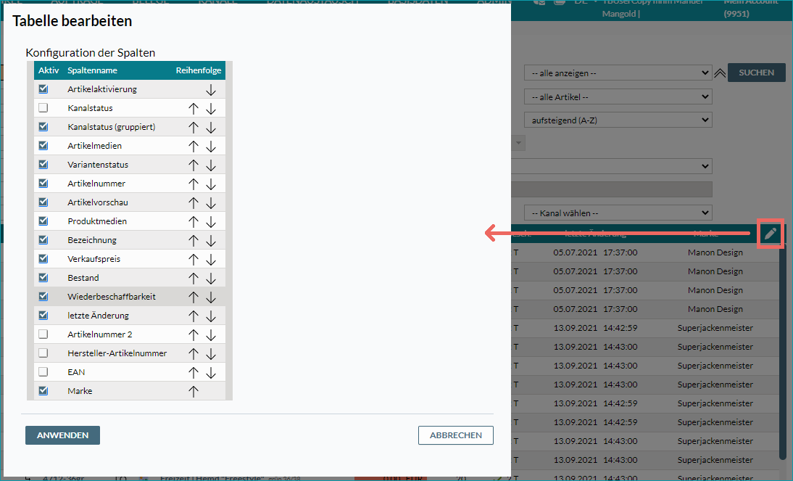Disable Kanalstatus (gruppiert) checkbox
Screen dimensions: 793x481
click(43, 126)
